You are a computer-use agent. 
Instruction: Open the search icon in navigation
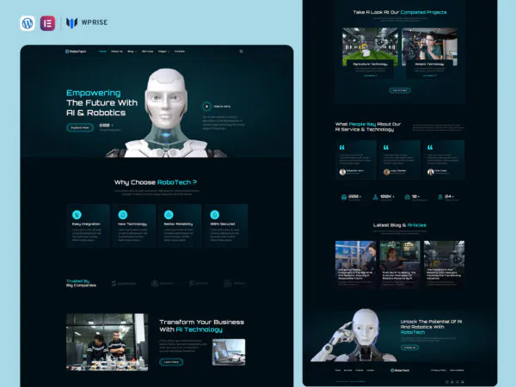(x=241, y=52)
